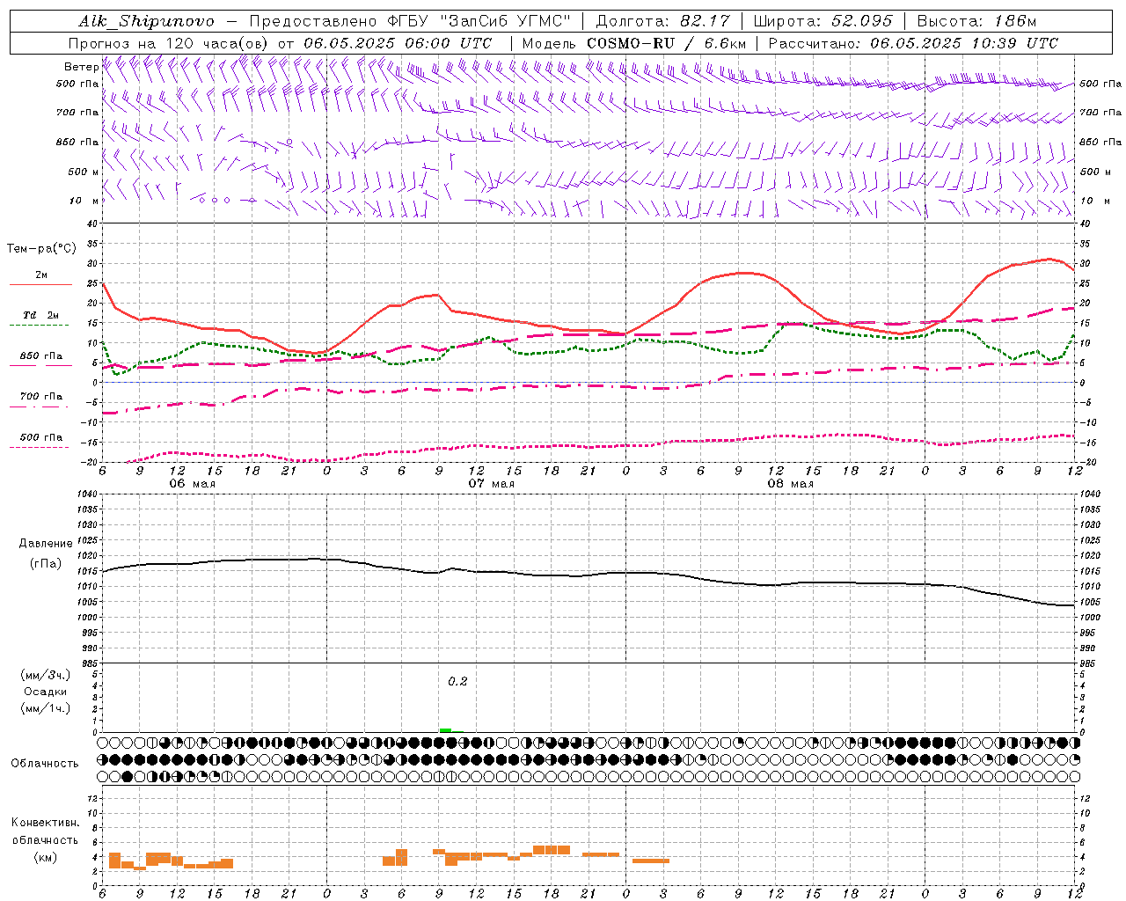1126x901 pixels.
Task: Click the Конвективн. облачность label
Action: (x=46, y=831)
